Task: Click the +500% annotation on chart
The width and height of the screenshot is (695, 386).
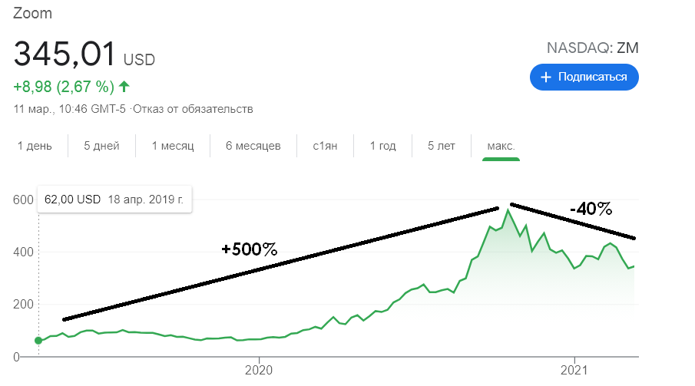Action: [x=249, y=249]
